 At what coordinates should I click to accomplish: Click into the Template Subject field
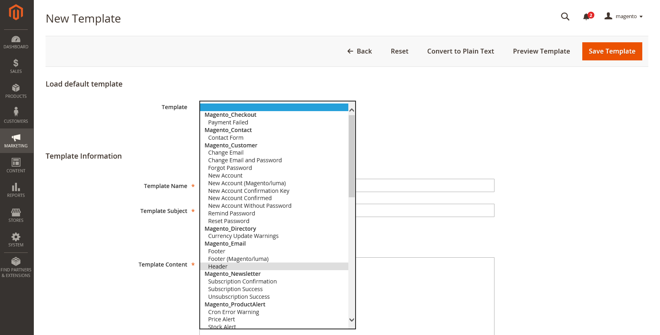[x=425, y=211]
